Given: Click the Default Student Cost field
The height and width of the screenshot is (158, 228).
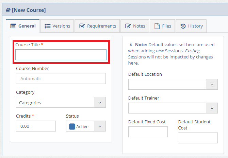Looking at the screenshot, I should click(x=198, y=138).
